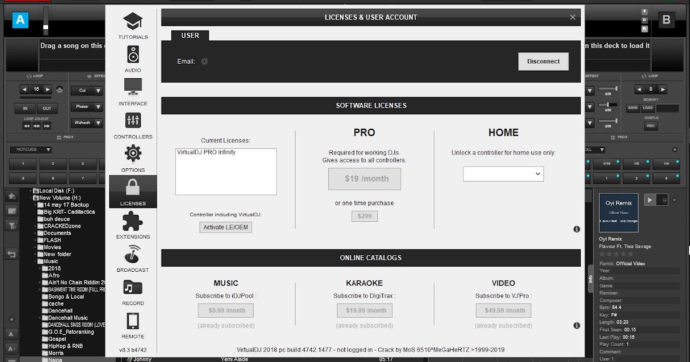
Task: Adjust the first effect STR slider on deck B
Action: [x=608, y=89]
